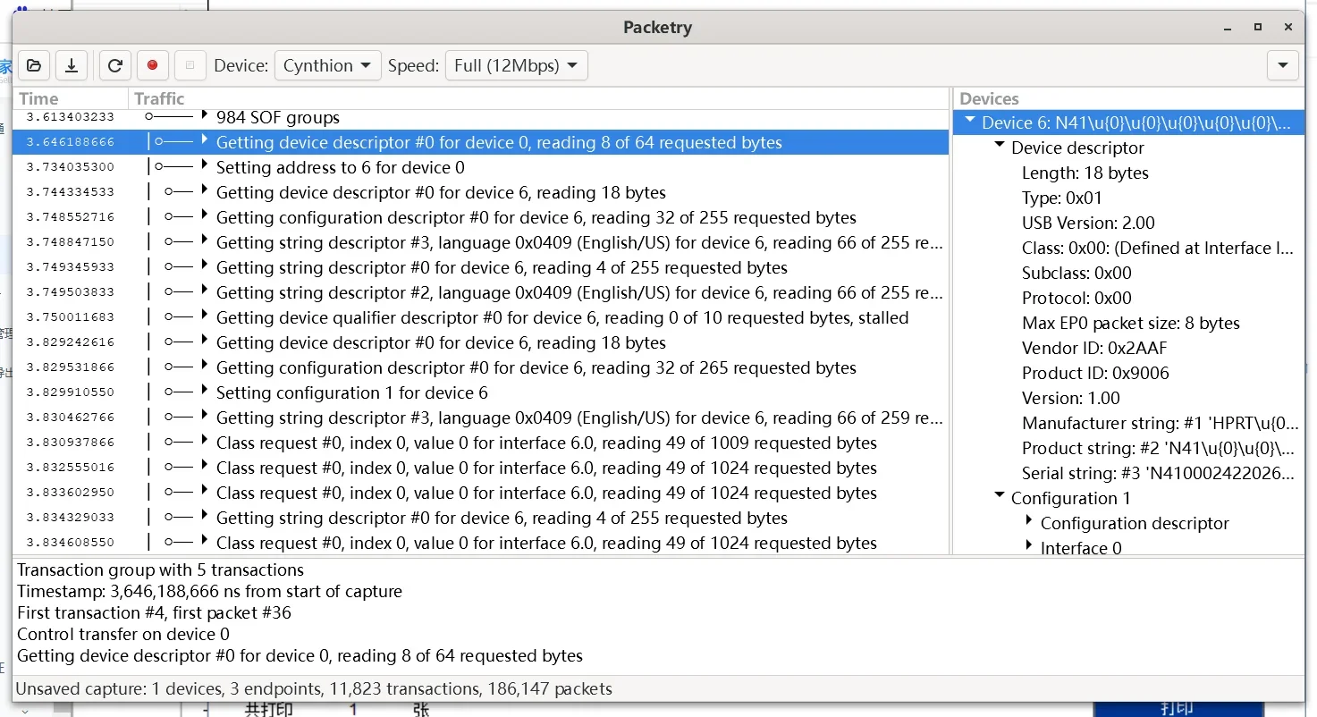Screen dimensions: 1317x717
Task: Click the disabled stop capture icon
Action: [190, 65]
